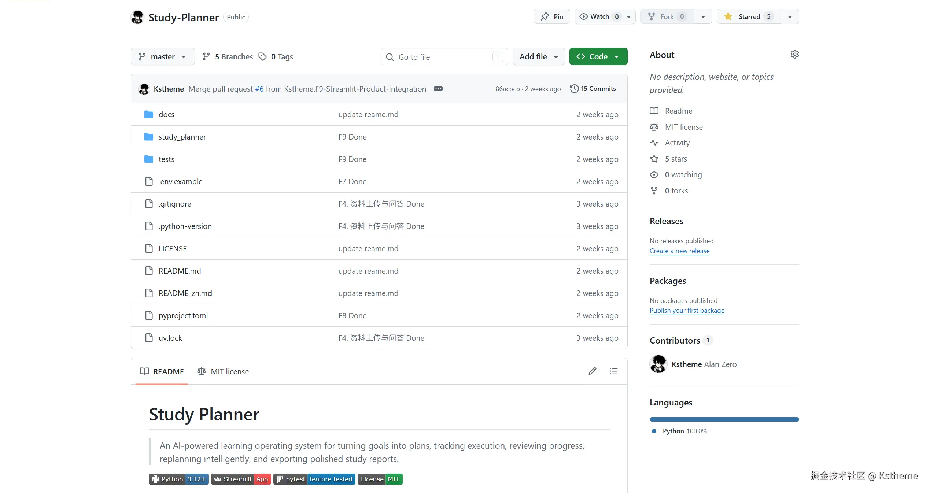Open the 0 Tags link
The width and height of the screenshot is (930, 493).
pos(276,57)
